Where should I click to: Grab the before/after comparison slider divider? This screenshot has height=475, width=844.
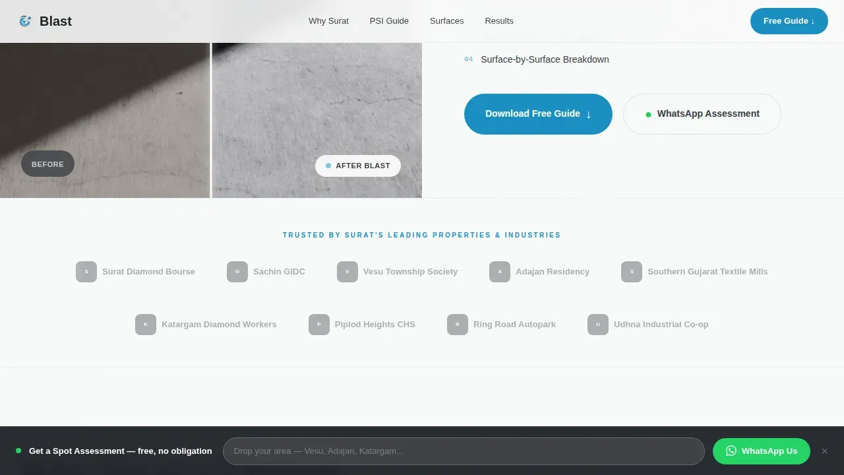(x=211, y=120)
